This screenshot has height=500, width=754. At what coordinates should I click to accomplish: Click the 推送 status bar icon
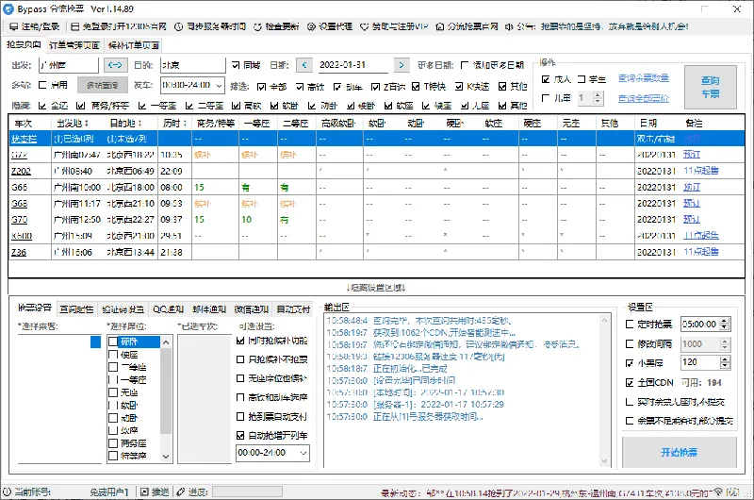pos(144,492)
